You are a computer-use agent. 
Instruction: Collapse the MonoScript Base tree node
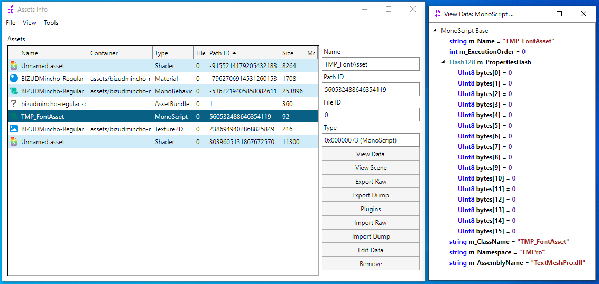[435, 31]
